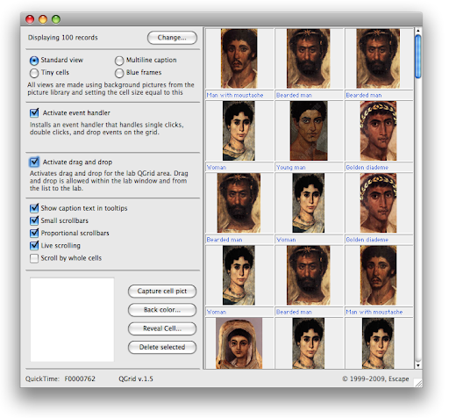Click the grid scrollbar's up arrow
Viewport: 449px width, 418px height.
click(418, 31)
